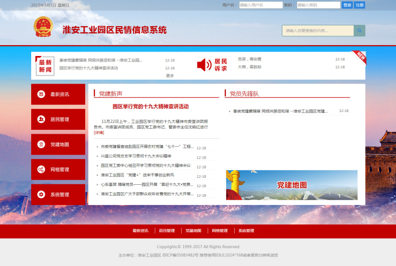Focus the 用户名 username input field
Screen dimensions: 396x266
254,5
